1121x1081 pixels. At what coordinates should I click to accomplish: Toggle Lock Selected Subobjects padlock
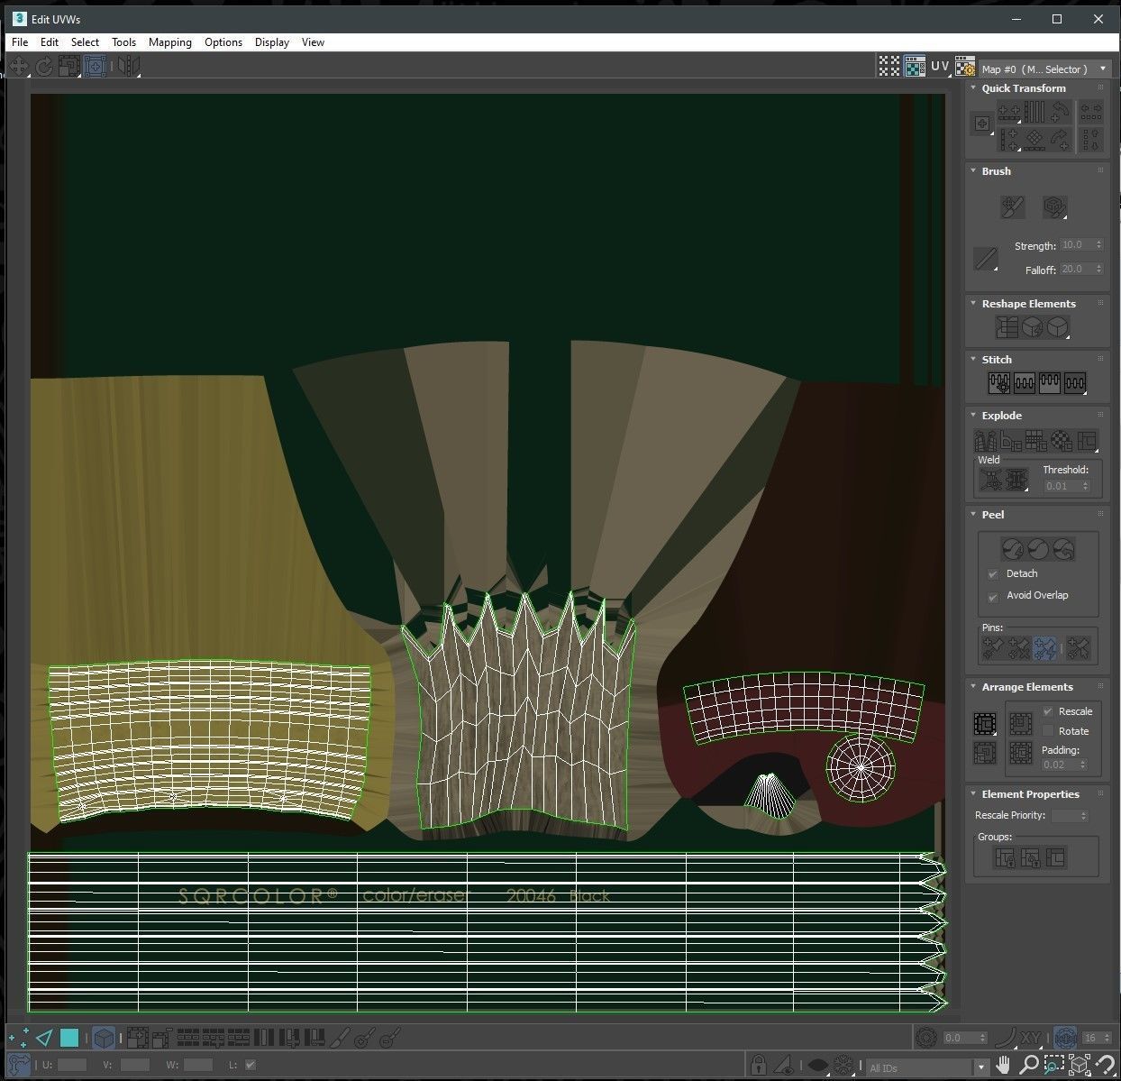pyautogui.click(x=758, y=1066)
